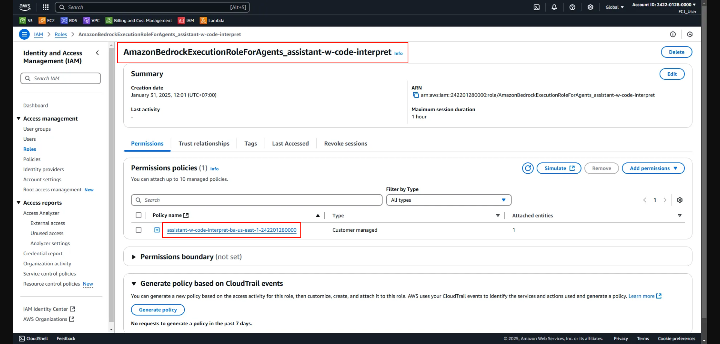
Task: Open the EC2 shortcut in favorites bar
Action: pos(47,21)
